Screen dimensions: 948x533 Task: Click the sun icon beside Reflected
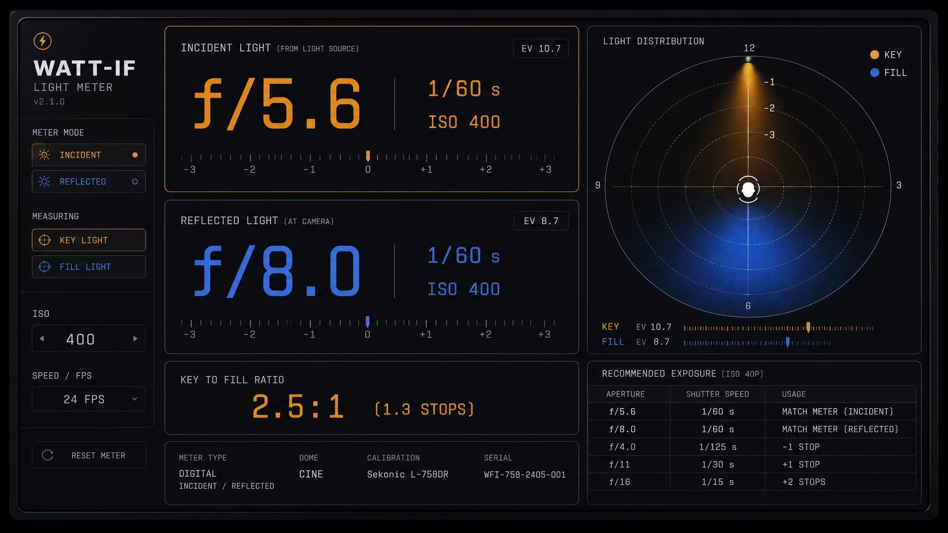point(44,182)
